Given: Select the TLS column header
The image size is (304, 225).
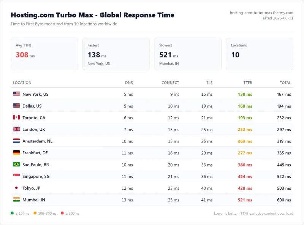Looking at the screenshot, I should click(209, 82).
